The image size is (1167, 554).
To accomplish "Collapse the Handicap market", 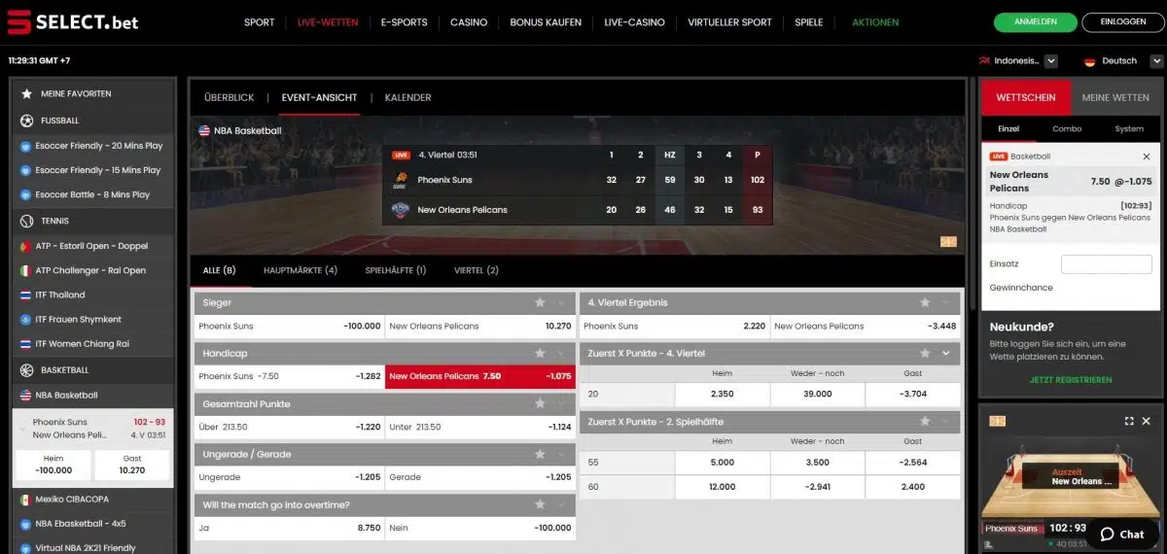I will click(561, 353).
